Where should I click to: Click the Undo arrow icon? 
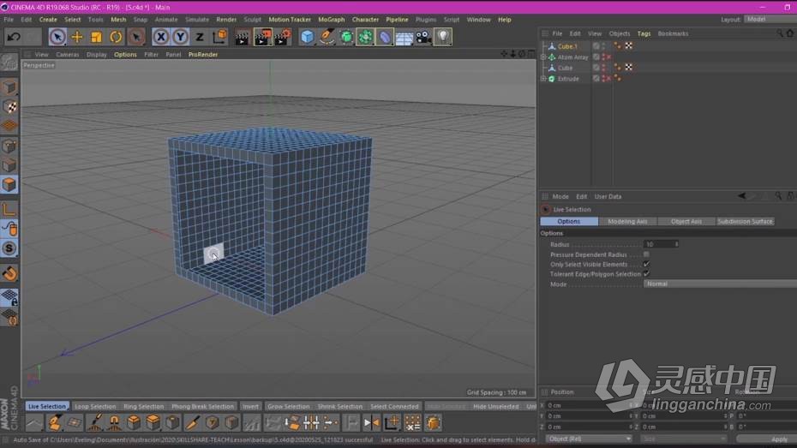click(14, 37)
